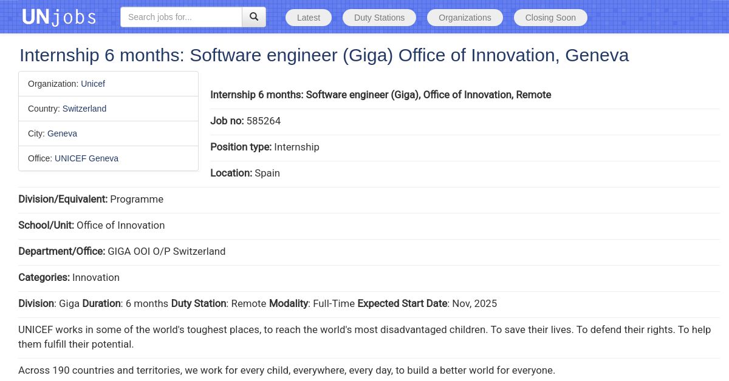Image resolution: width=729 pixels, height=381 pixels.
Task: Click the job number 585264
Action: (x=264, y=121)
